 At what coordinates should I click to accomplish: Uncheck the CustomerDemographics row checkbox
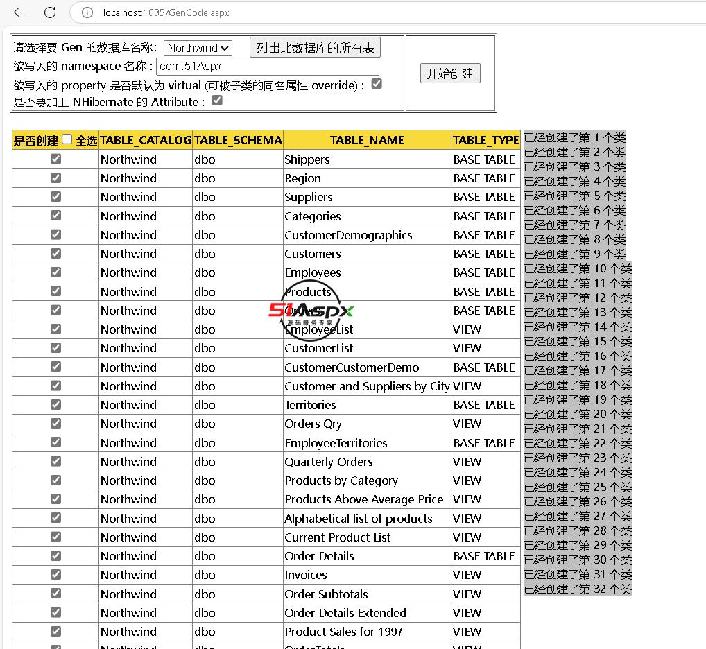coord(56,234)
